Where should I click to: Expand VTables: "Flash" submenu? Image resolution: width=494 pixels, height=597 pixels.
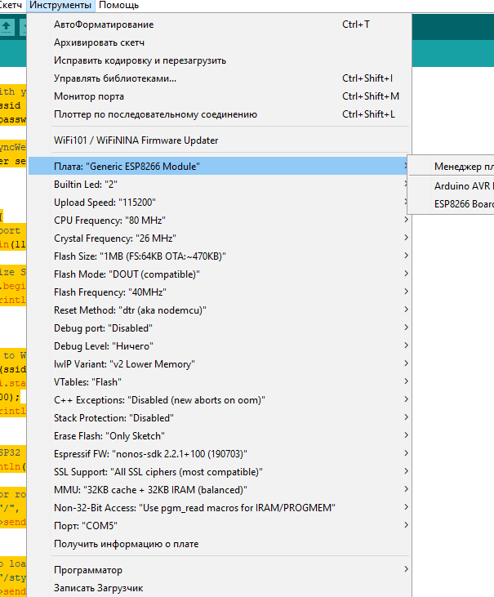[220, 382]
